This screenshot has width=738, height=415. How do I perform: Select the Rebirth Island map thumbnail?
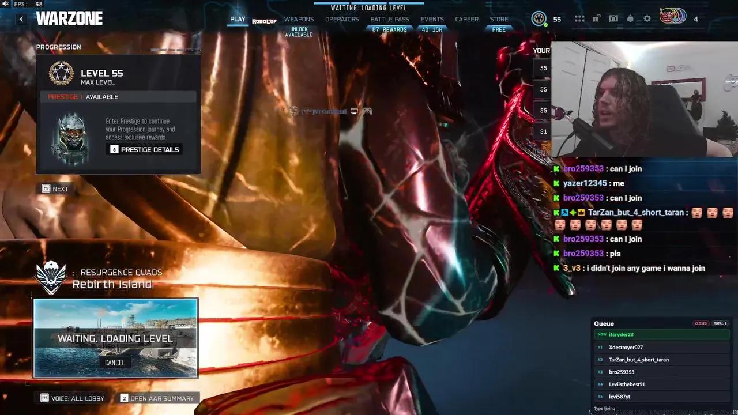[x=115, y=338]
